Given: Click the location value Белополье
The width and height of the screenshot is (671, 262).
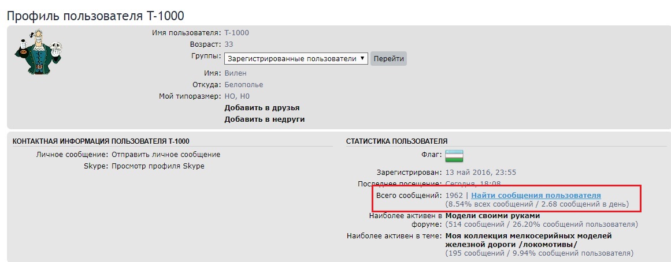Looking at the screenshot, I should pos(243,85).
